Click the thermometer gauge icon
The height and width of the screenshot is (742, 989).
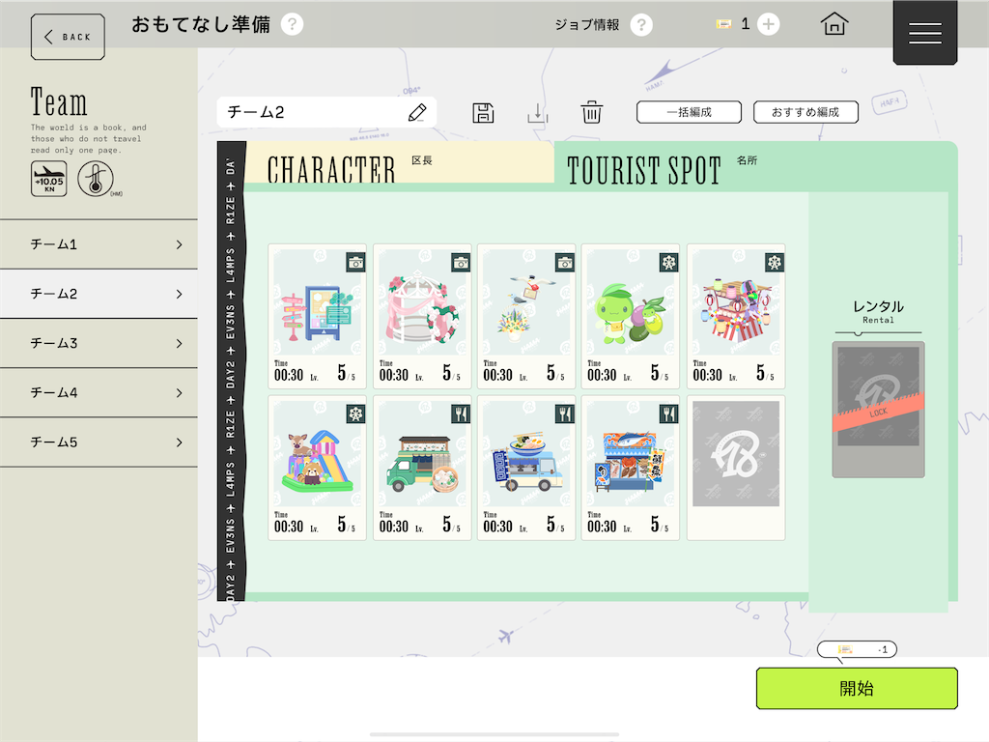(96, 179)
